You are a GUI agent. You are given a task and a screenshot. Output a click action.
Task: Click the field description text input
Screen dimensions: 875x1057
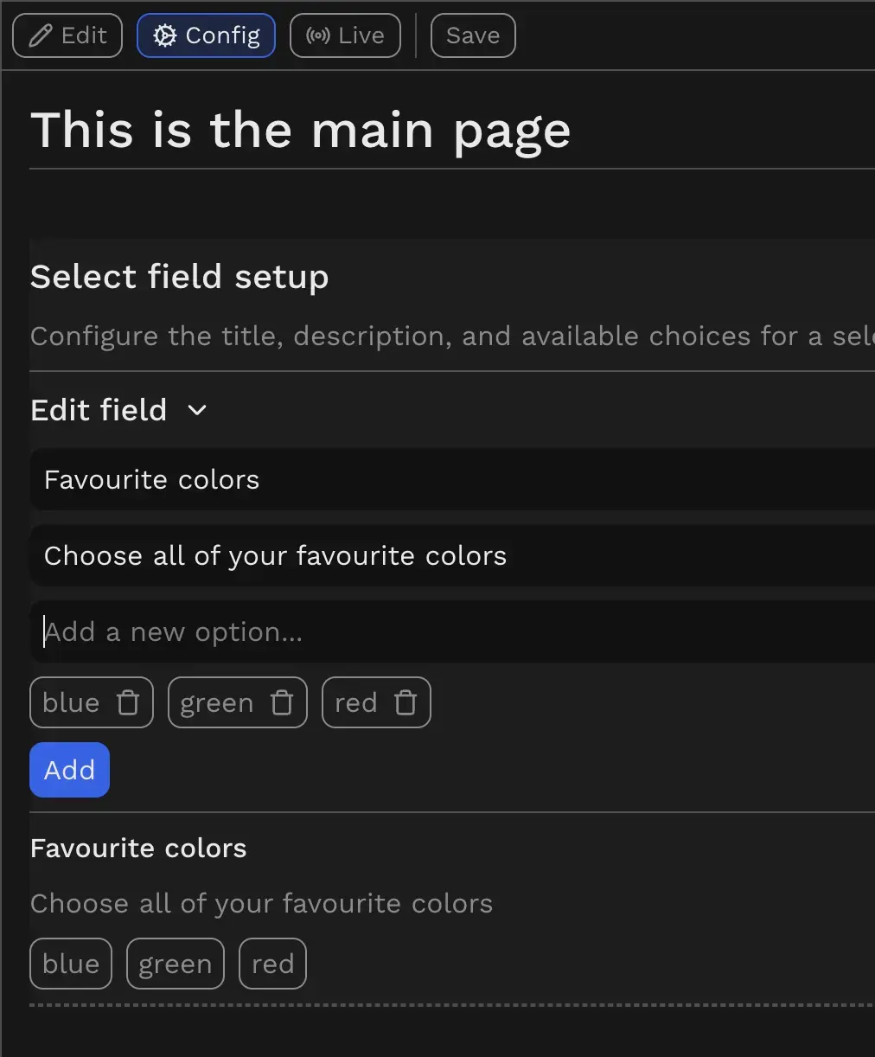pos(346,555)
